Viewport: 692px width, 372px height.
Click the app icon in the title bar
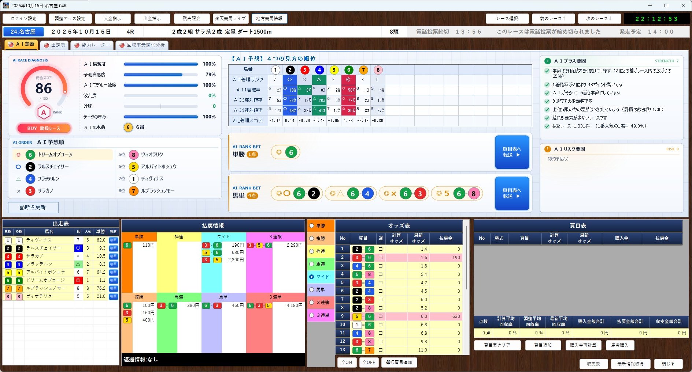click(x=6, y=5)
